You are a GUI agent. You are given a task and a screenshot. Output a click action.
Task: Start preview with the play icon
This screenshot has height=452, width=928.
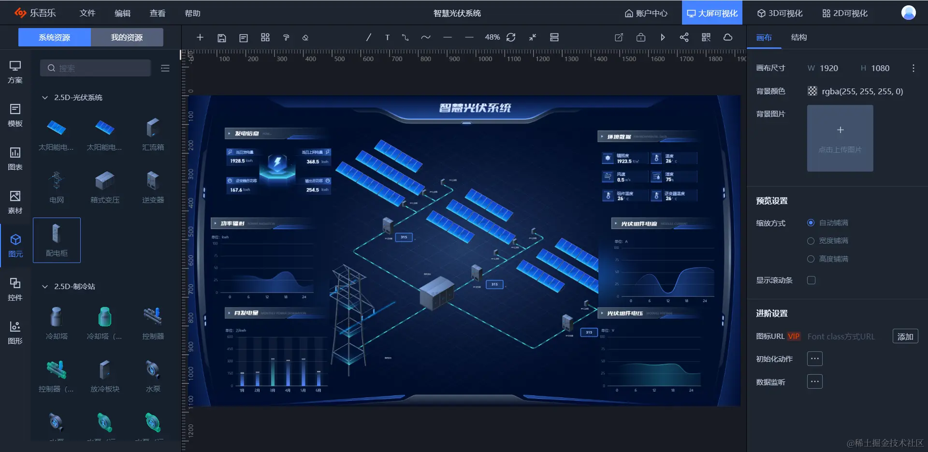pos(663,37)
